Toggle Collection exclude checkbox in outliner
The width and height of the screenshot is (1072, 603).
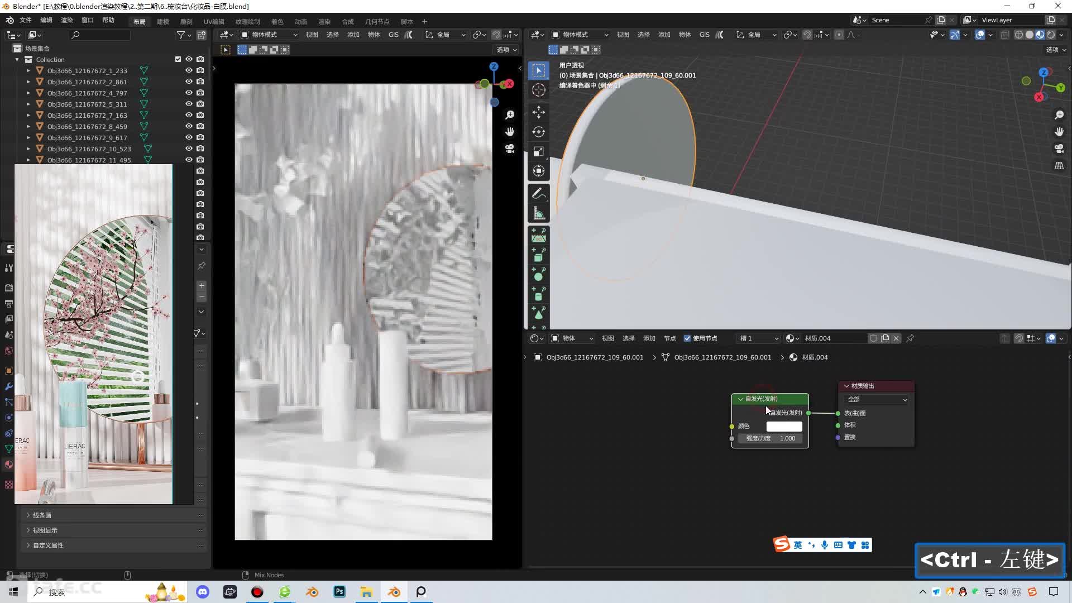(x=178, y=59)
